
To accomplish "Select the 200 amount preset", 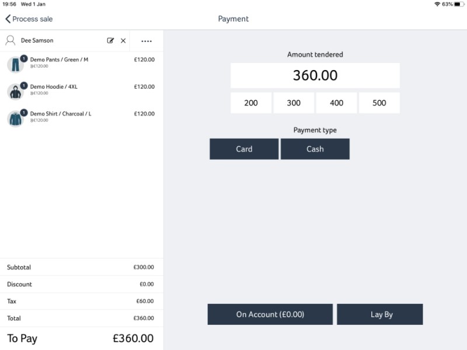I will click(x=250, y=103).
